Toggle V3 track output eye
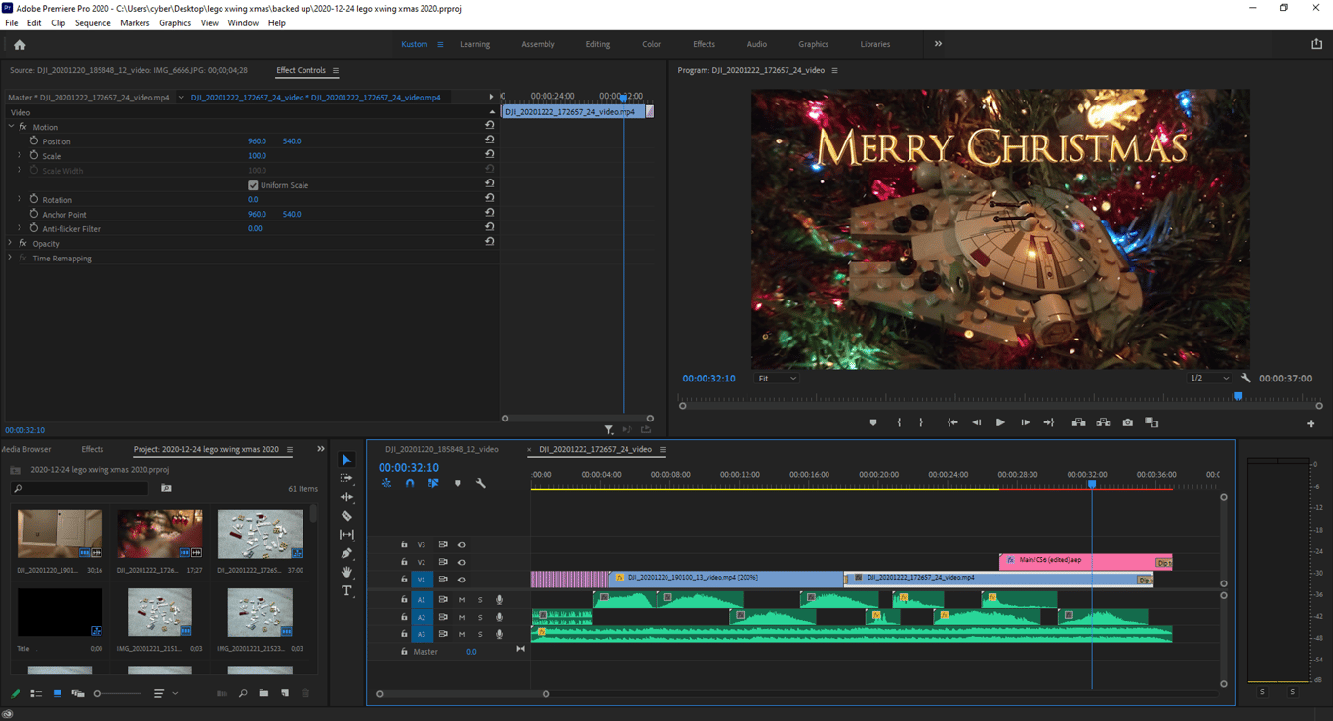 [462, 545]
